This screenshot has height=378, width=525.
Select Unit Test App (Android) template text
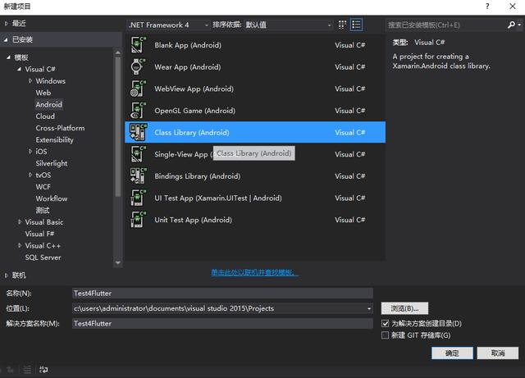point(193,220)
